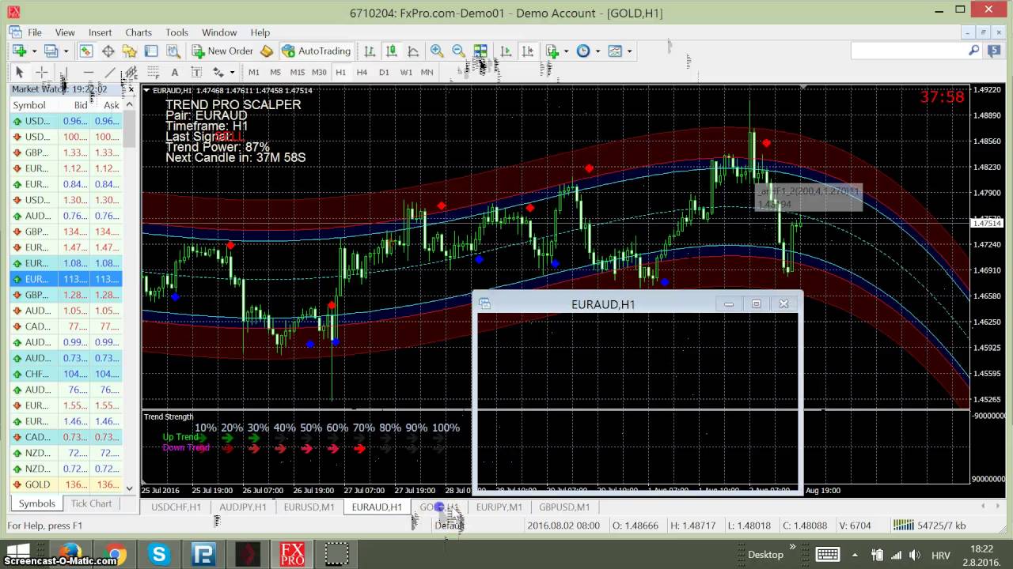Toggle the Market Watch panel icon

(x=85, y=51)
